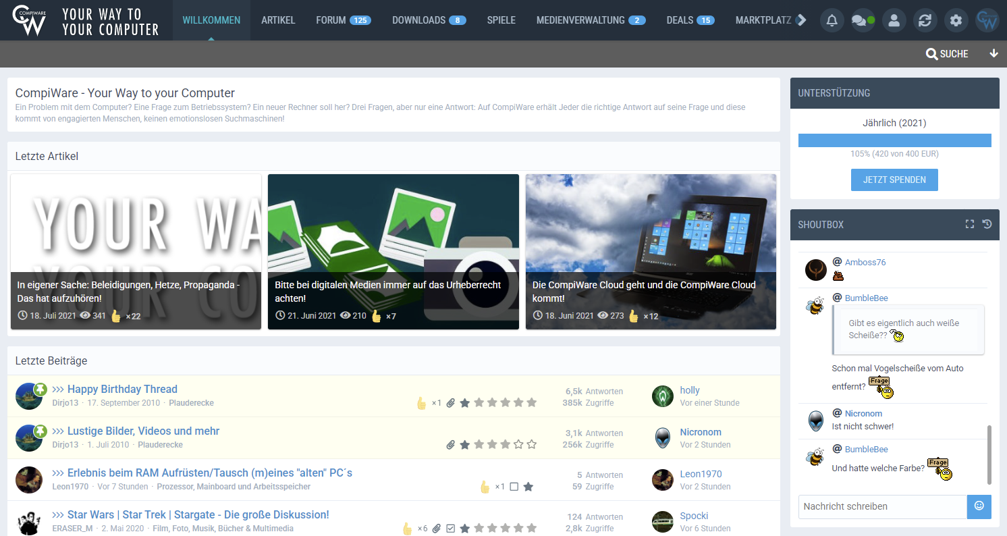Click the Nachricht schreiben input field
This screenshot has height=536, width=1007.
click(883, 506)
